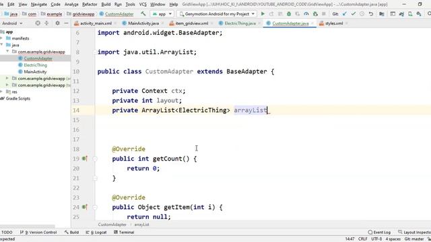
Task: Click Git commit checkmark icon
Action: pos(353,13)
